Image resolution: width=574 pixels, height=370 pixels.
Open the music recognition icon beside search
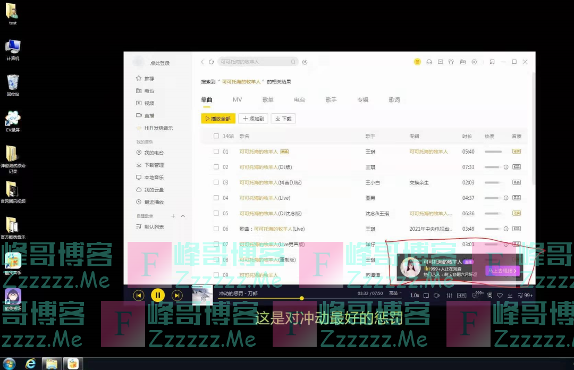(305, 62)
